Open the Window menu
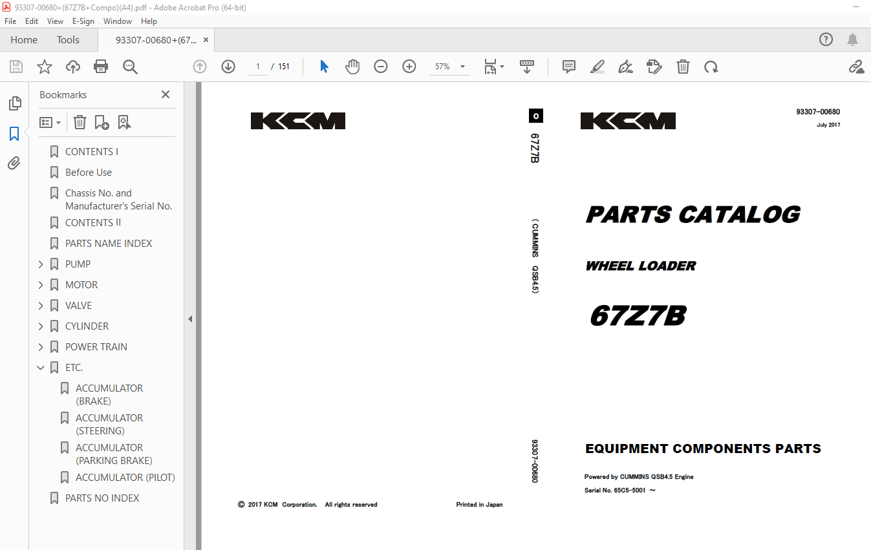The image size is (871, 550). tap(118, 21)
